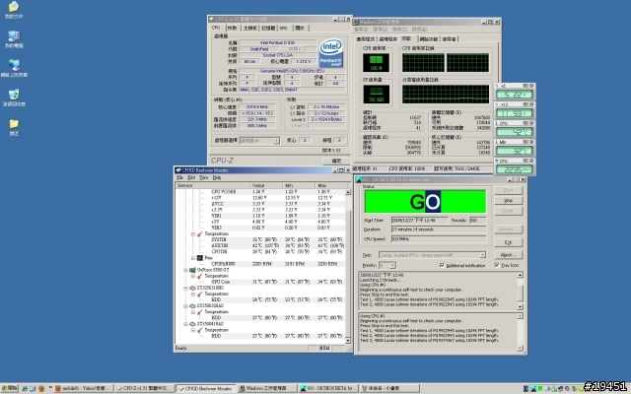Click the Intel Pentium D logo in CPU-Z
Image resolution: width=631 pixels, height=394 pixels.
tap(331, 52)
